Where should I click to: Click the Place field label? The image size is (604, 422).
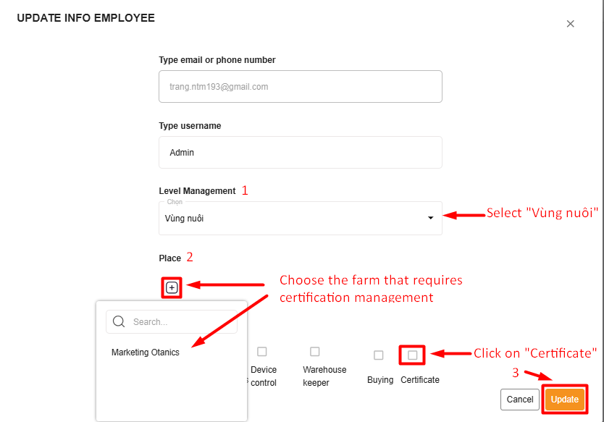pos(170,258)
